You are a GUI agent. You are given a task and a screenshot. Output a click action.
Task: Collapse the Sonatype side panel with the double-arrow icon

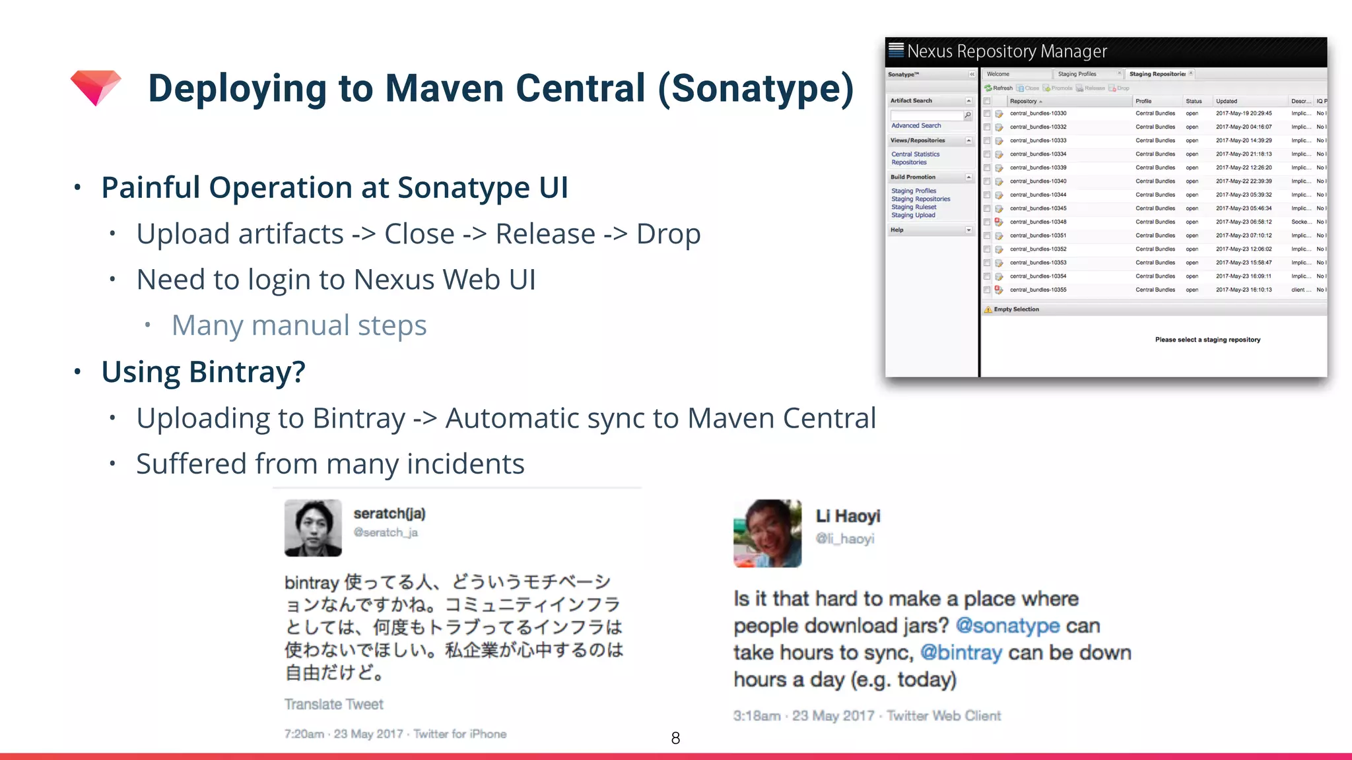point(972,75)
